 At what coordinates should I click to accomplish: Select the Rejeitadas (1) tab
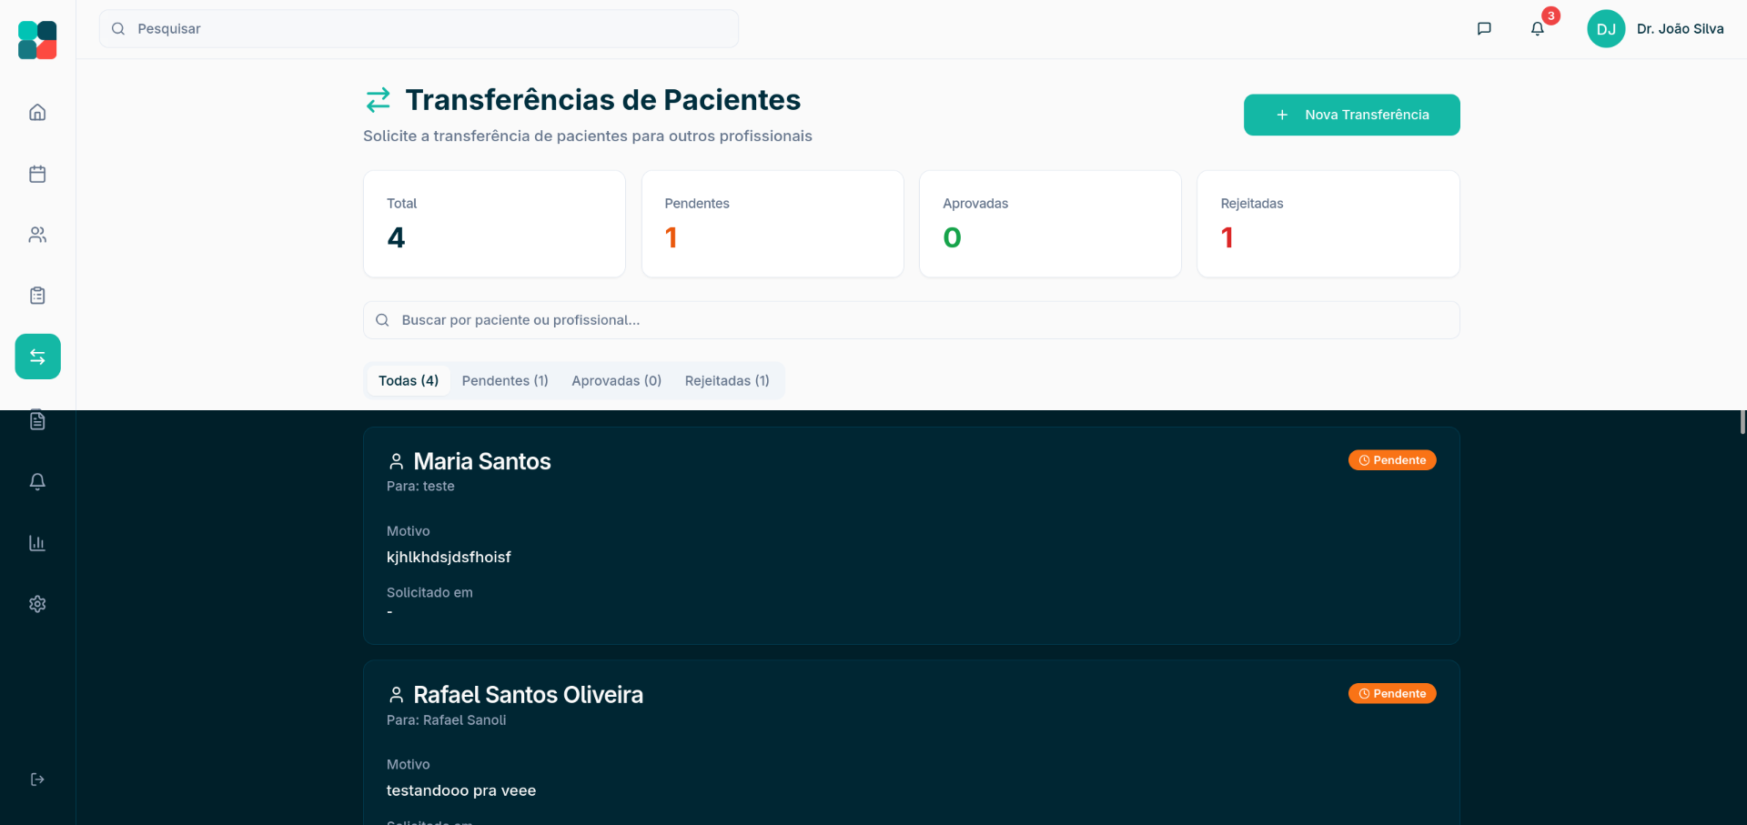pyautogui.click(x=727, y=381)
